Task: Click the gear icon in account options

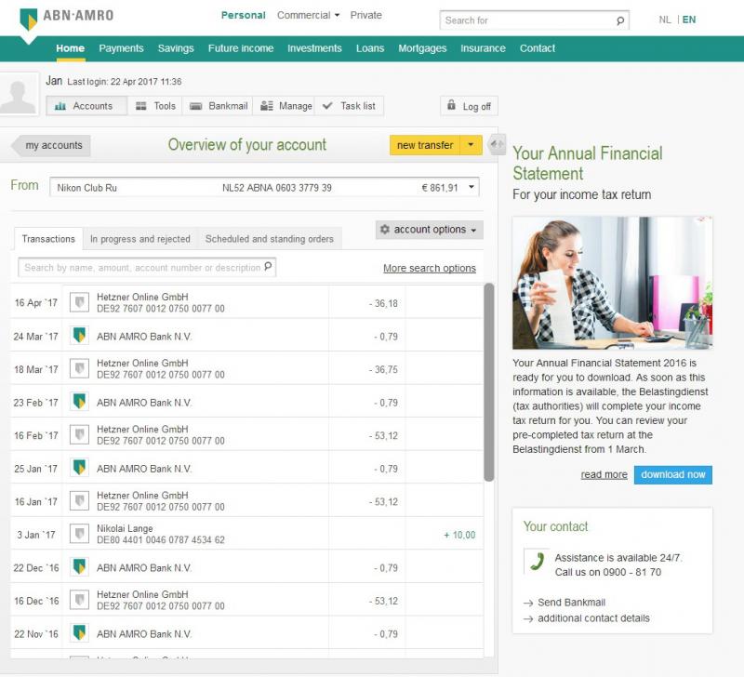Action: coord(385,230)
